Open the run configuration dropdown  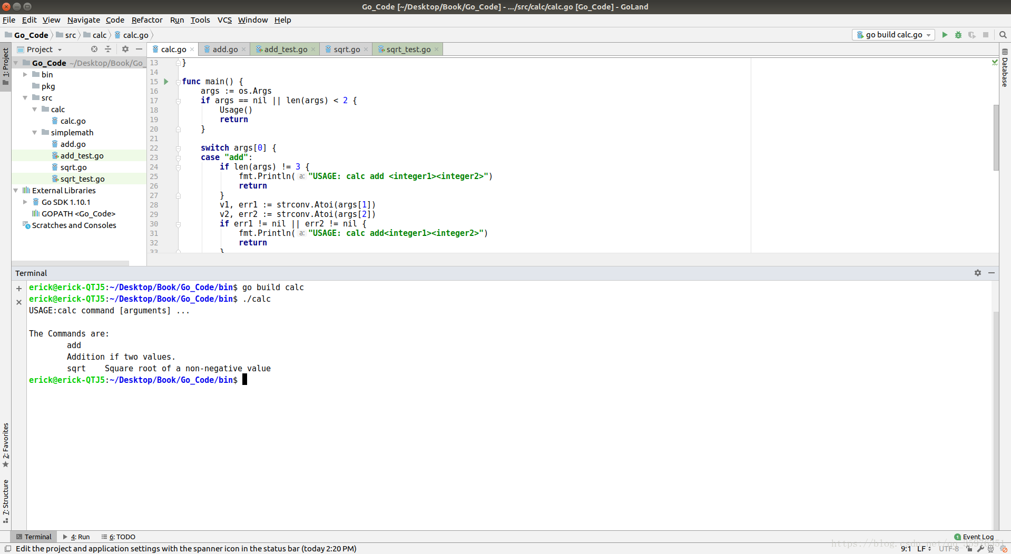[893, 35]
